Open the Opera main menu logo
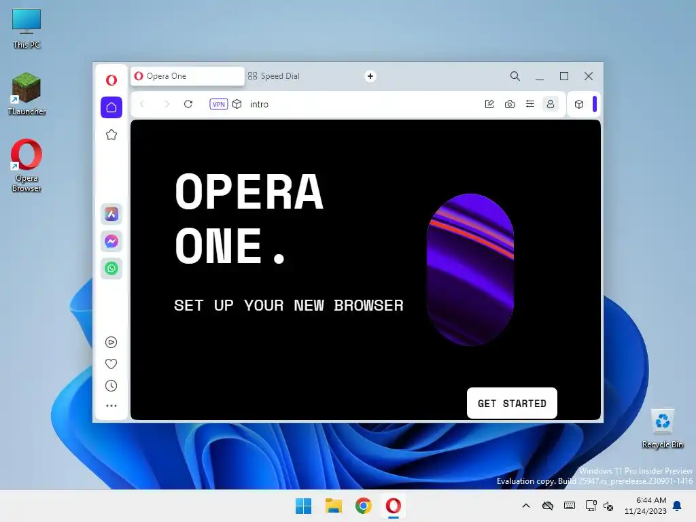 coord(111,80)
